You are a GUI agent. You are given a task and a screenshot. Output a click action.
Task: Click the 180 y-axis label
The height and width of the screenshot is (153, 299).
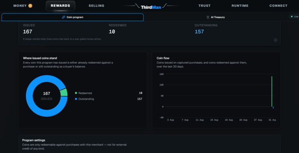coord(161,74)
